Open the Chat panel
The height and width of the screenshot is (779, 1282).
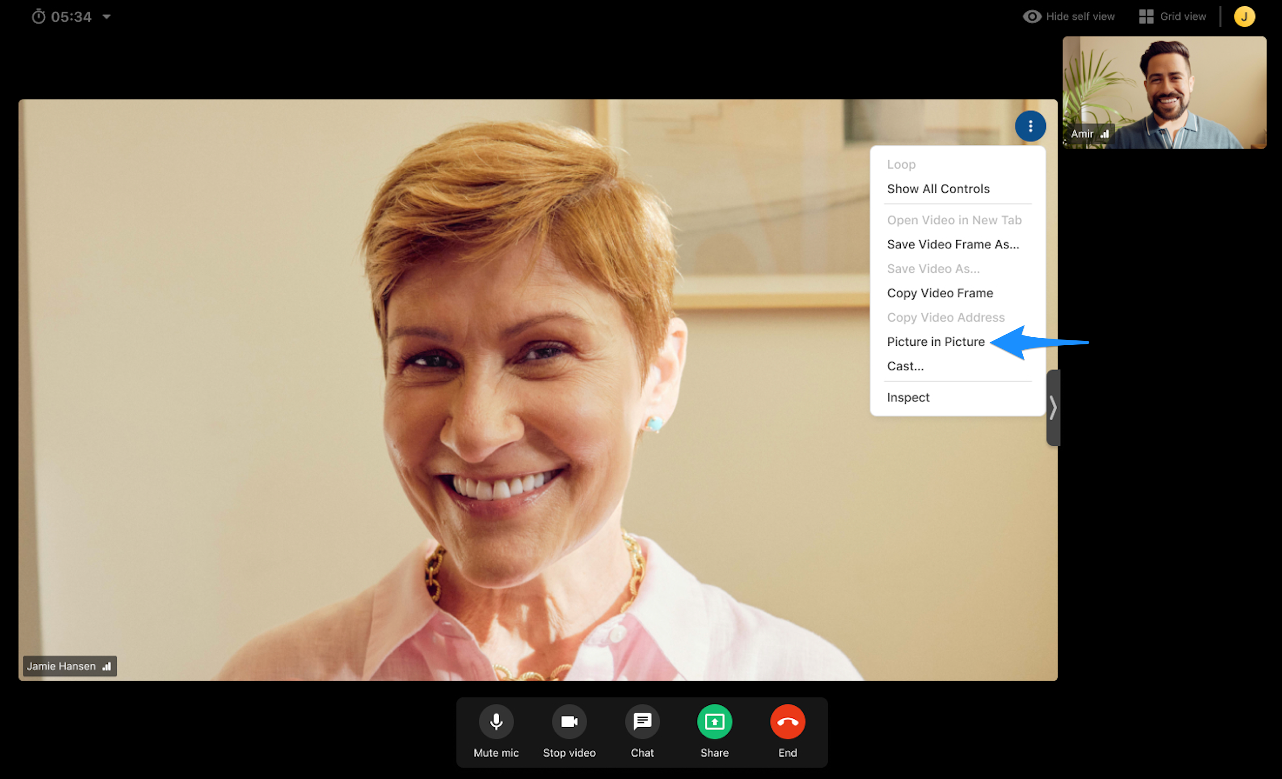[642, 721]
